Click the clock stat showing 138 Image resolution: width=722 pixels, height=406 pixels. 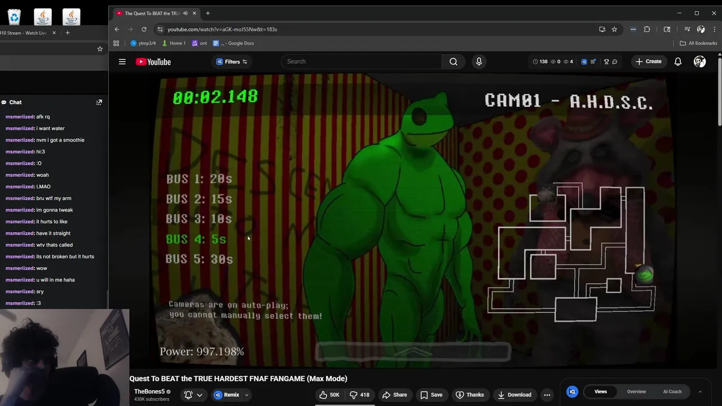coord(540,61)
